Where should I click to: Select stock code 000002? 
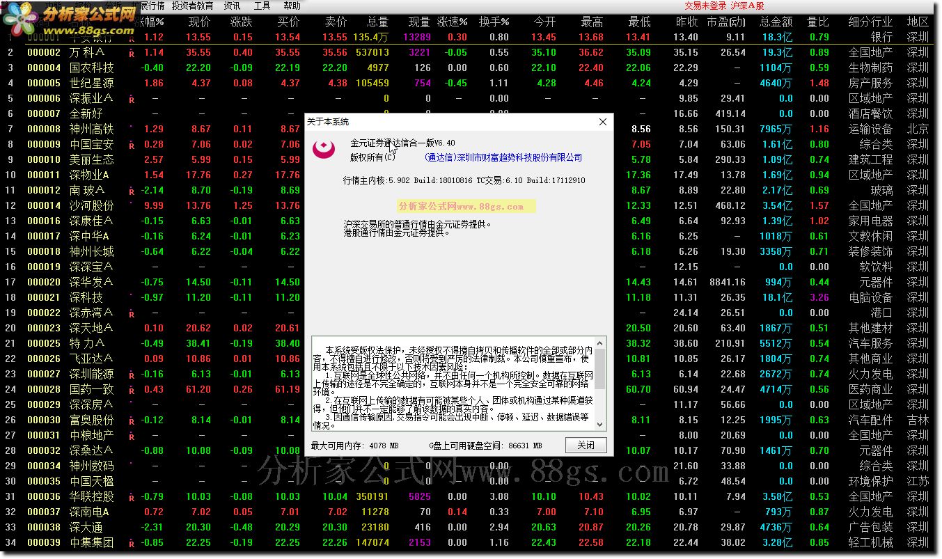[x=44, y=53]
